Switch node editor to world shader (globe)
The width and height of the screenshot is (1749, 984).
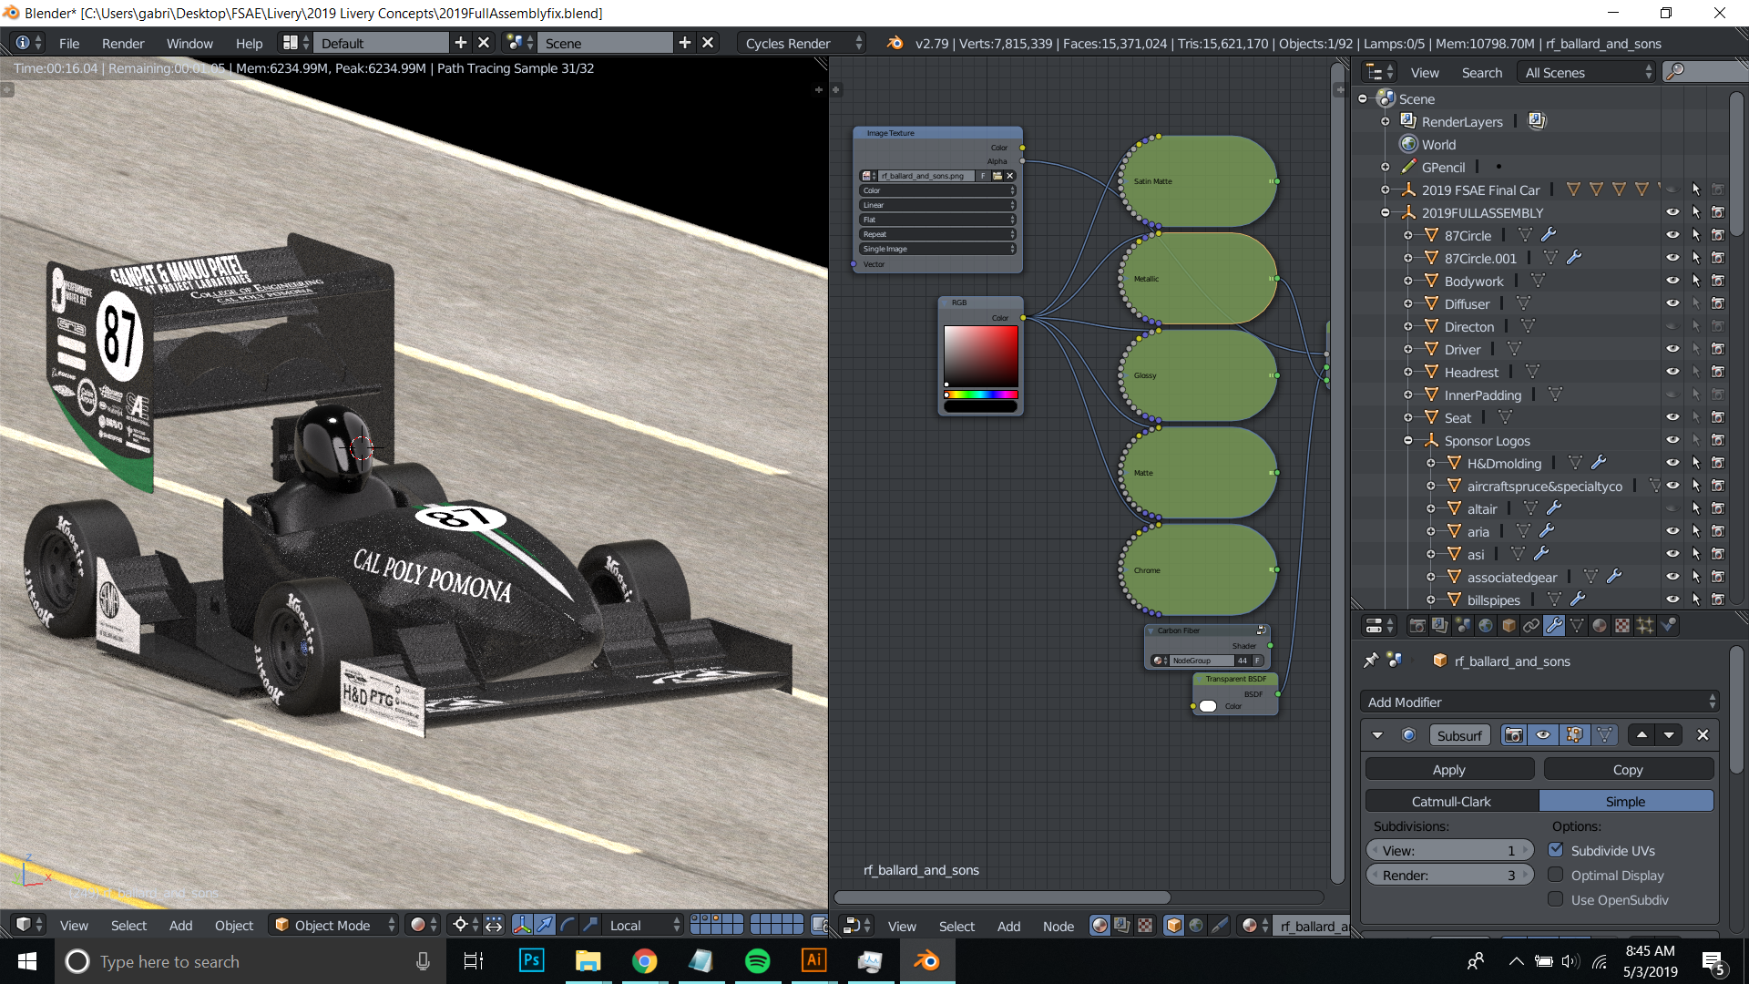tap(1196, 926)
